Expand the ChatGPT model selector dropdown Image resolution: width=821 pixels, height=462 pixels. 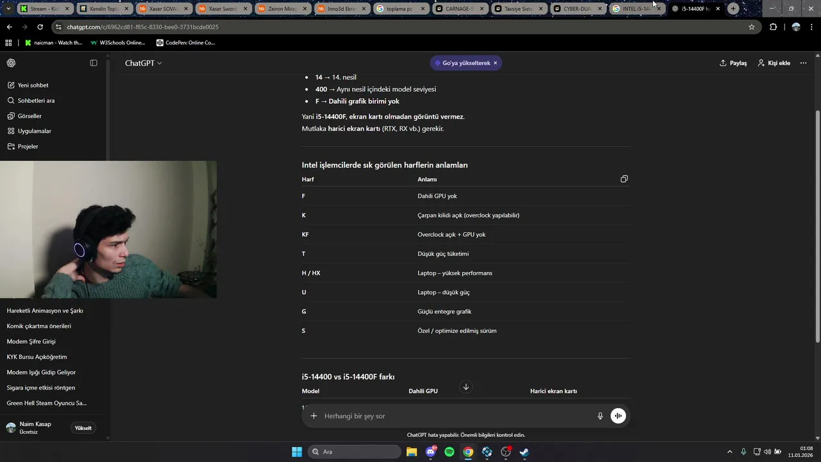[143, 63]
